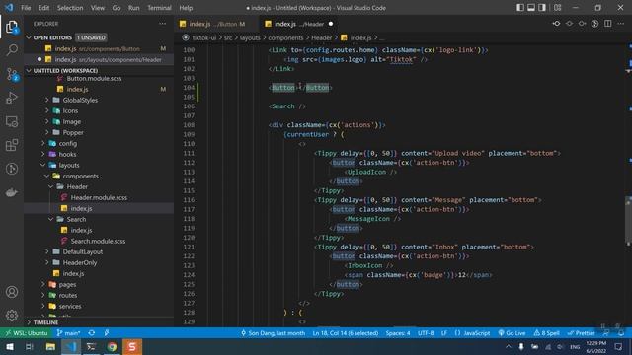Open Button.module.scss file
This screenshot has height=355, width=632.
tap(94, 79)
